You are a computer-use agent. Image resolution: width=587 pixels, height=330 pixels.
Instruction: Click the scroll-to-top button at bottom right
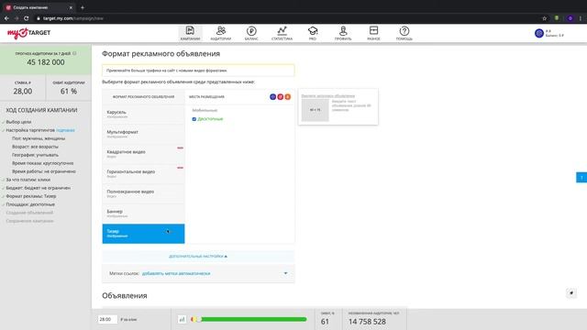(x=571, y=293)
